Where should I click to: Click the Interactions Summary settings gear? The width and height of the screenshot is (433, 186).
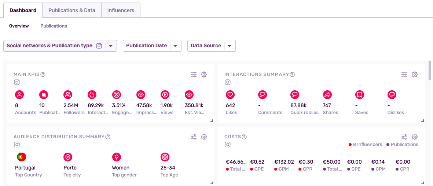(415, 74)
